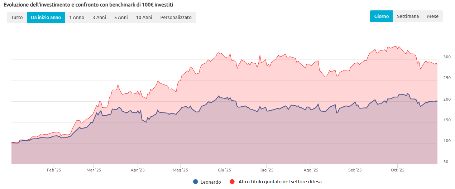This screenshot has width=455, height=189.
Task: Click the Feb '25 axis label
Action: click(x=54, y=170)
